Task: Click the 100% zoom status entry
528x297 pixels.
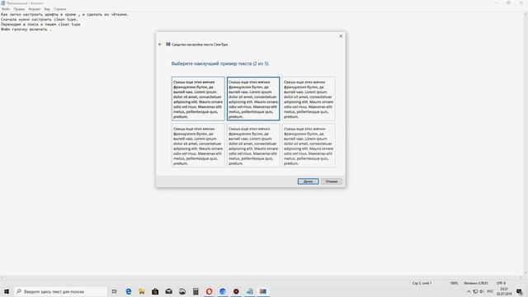Action: [454, 283]
